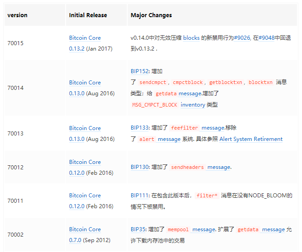Select version number 70002 cell
Viewport: 302px width, 252px height.
click(35, 235)
